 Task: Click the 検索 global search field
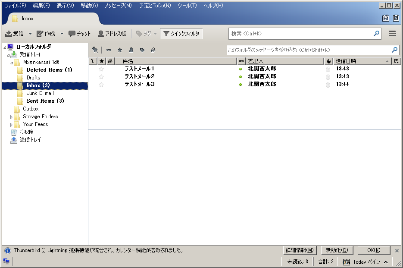click(301, 34)
